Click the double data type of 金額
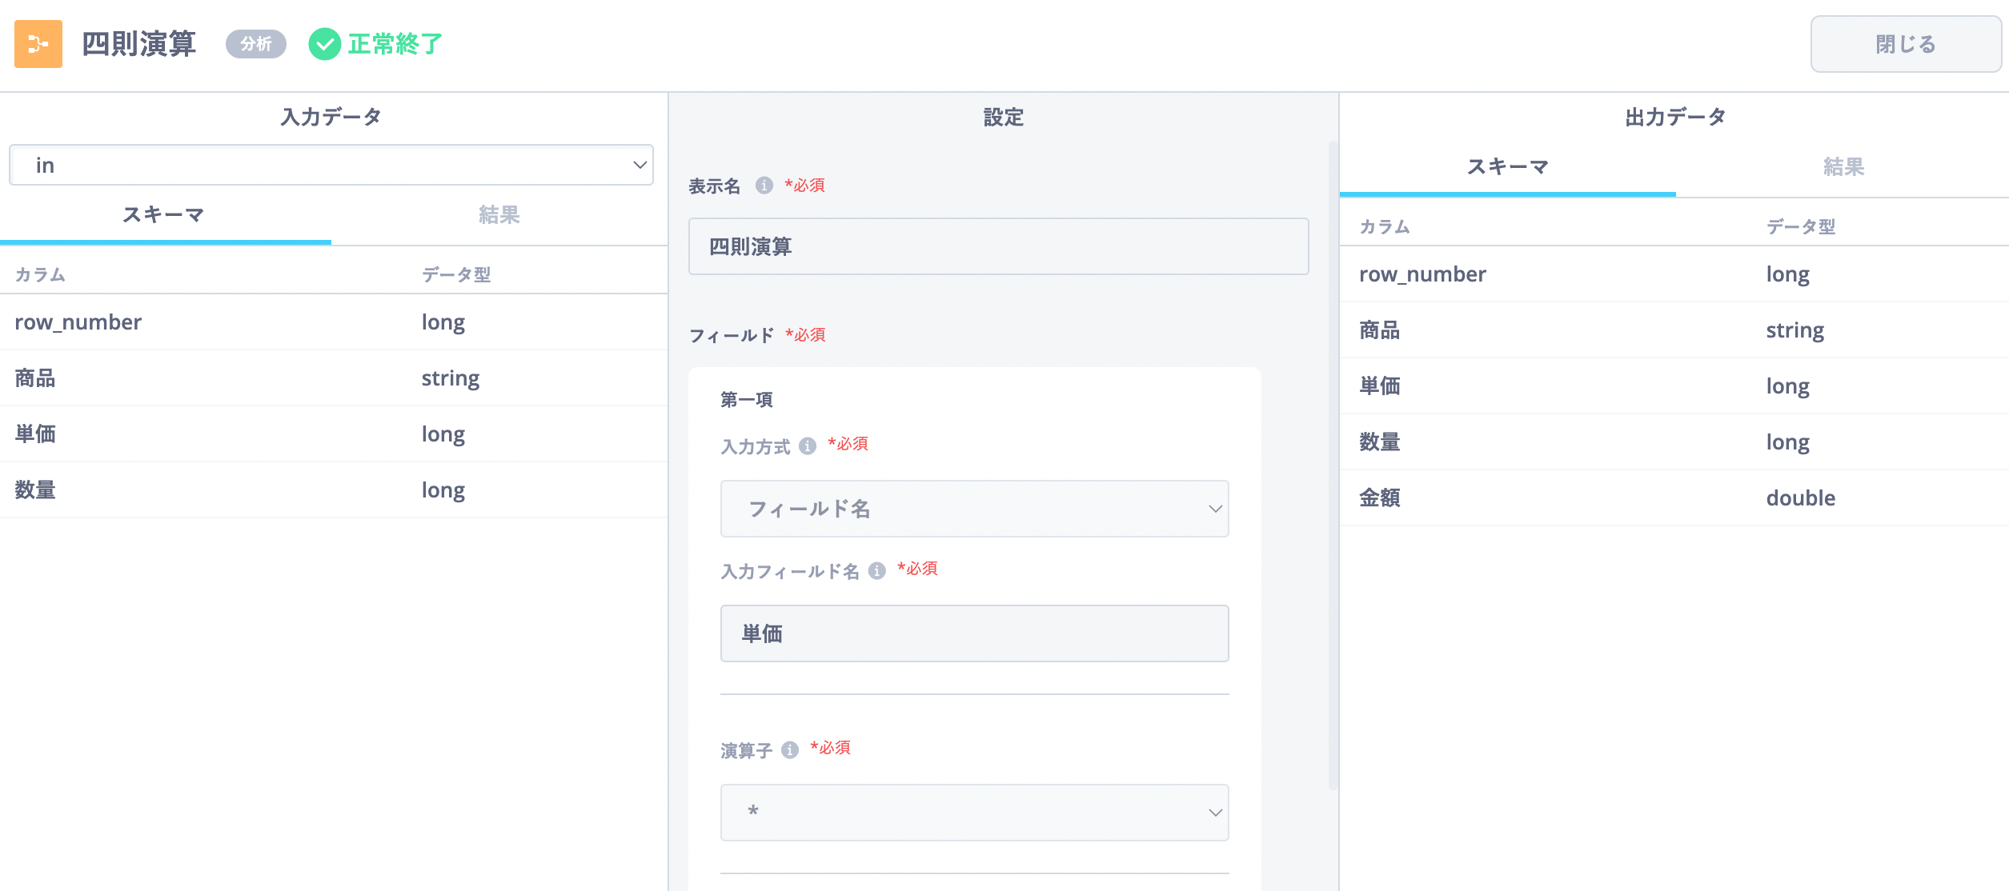The height and width of the screenshot is (891, 2009). click(1801, 498)
